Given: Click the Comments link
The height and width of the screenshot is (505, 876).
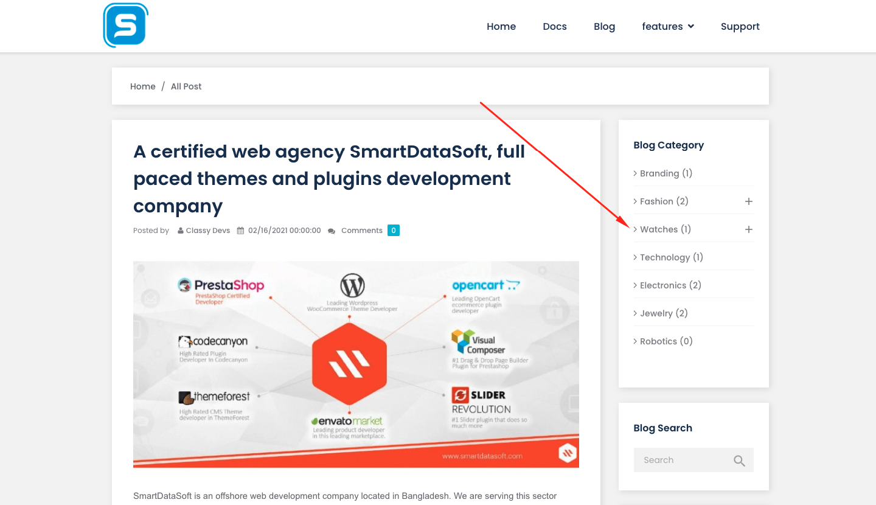Looking at the screenshot, I should pos(362,231).
